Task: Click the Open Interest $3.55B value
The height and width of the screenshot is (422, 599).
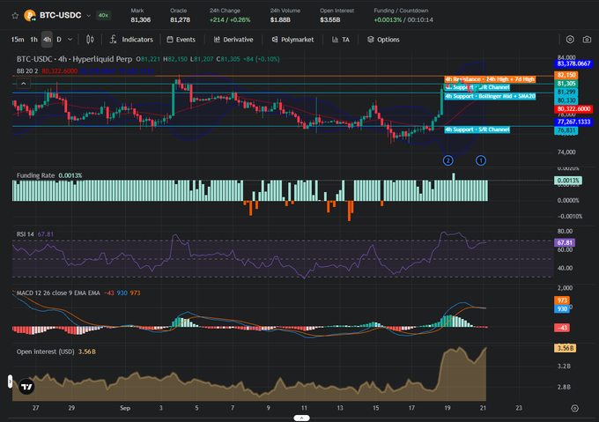Action: (x=330, y=20)
